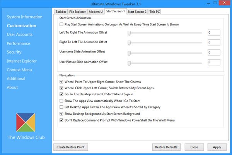The image size is (232, 155).
Task: Click the Apply button
Action: [x=217, y=147]
